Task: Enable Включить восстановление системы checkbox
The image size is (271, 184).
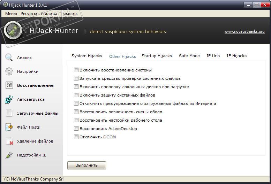Action: click(76, 70)
